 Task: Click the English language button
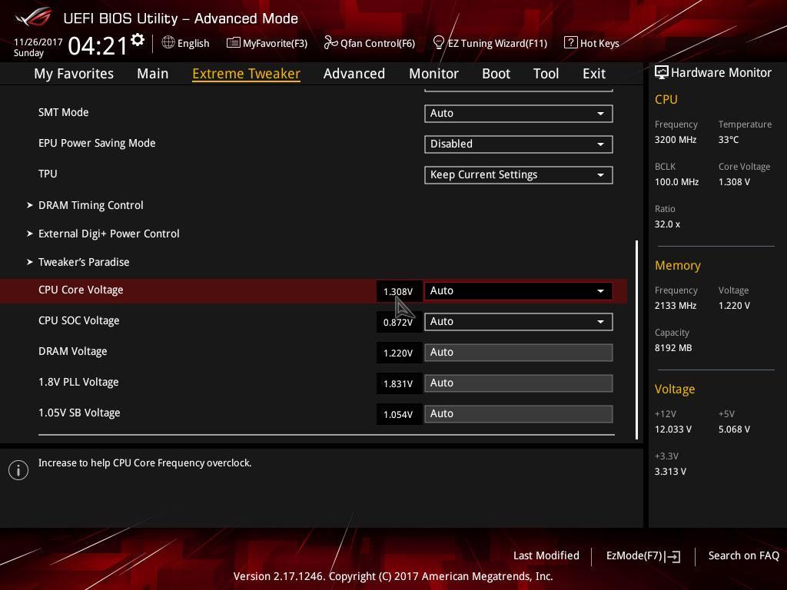[x=186, y=43]
